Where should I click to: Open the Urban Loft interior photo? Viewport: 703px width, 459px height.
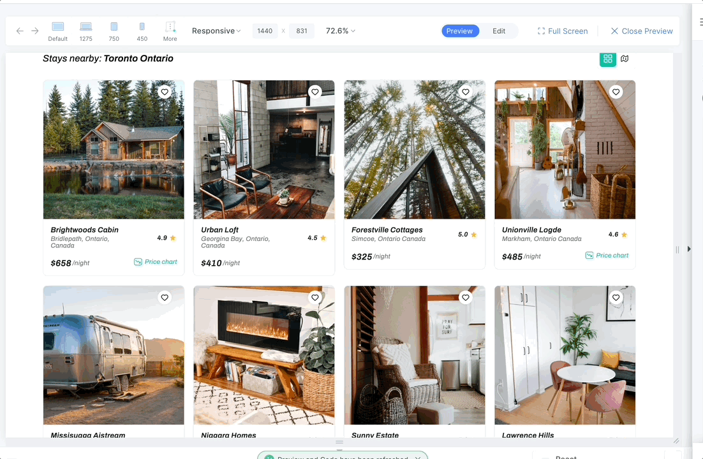point(264,150)
